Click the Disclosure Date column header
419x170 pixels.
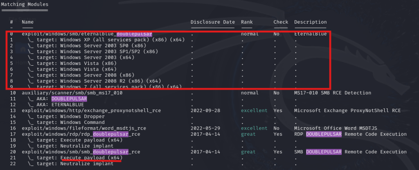pos(213,22)
